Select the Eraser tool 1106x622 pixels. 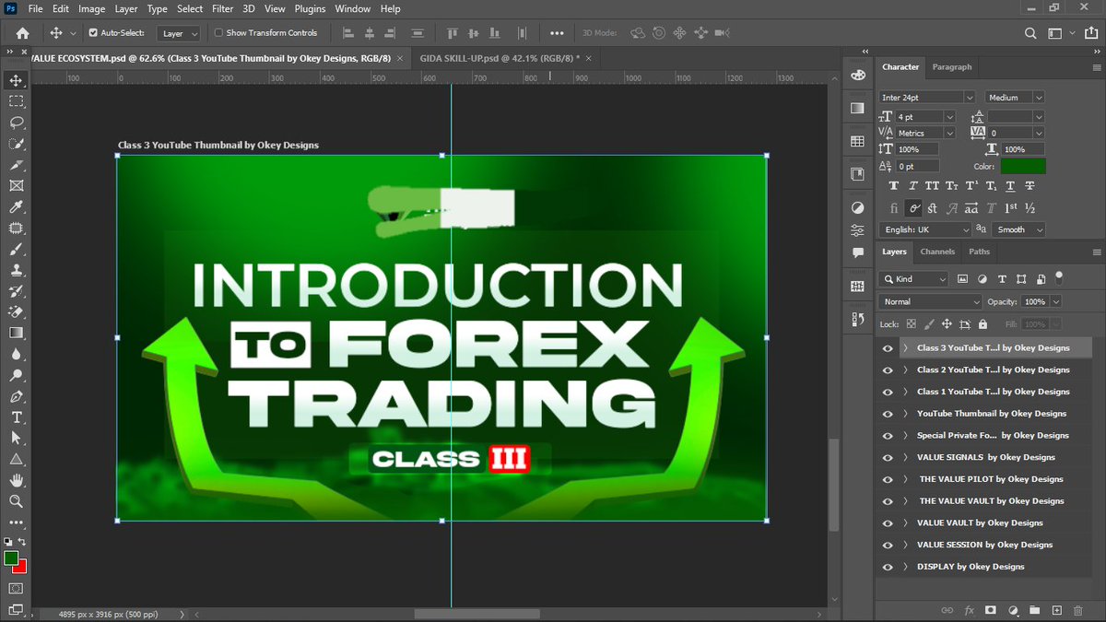(x=16, y=311)
